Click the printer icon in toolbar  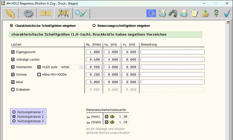tap(184, 13)
